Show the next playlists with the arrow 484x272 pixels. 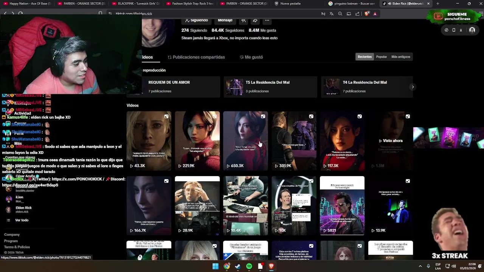[x=413, y=87]
